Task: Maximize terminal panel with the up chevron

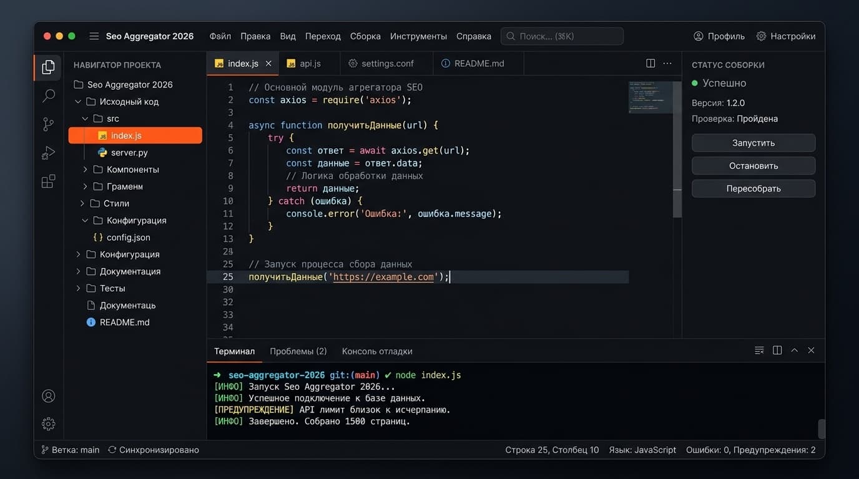Action: [x=794, y=351]
